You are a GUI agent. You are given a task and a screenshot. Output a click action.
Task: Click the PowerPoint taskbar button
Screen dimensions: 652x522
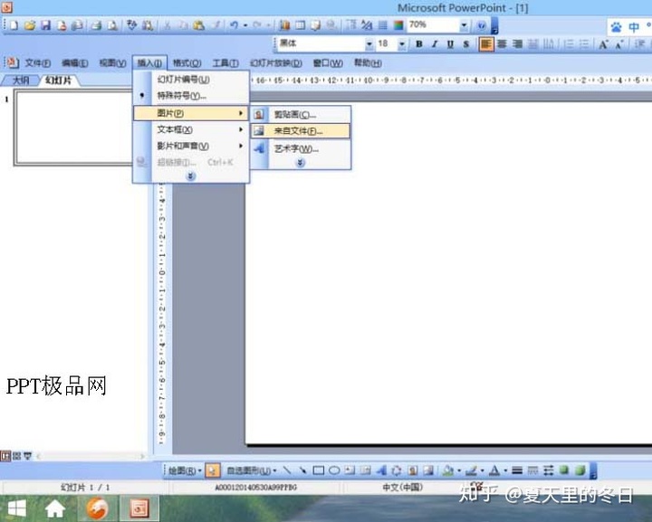click(x=139, y=508)
